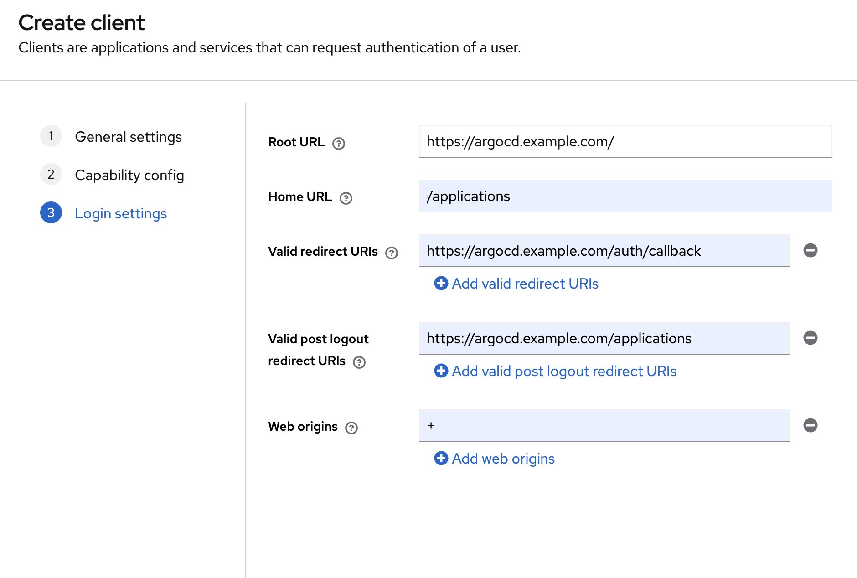
Task: Click the step 3 number badge
Action: [51, 212]
